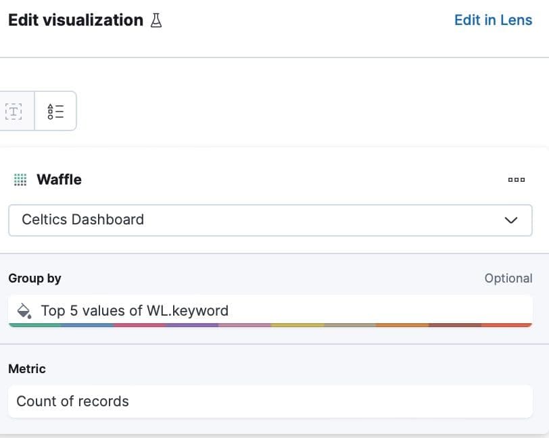The height and width of the screenshot is (438, 549).
Task: Open Edit in Lens link
Action: (x=493, y=20)
